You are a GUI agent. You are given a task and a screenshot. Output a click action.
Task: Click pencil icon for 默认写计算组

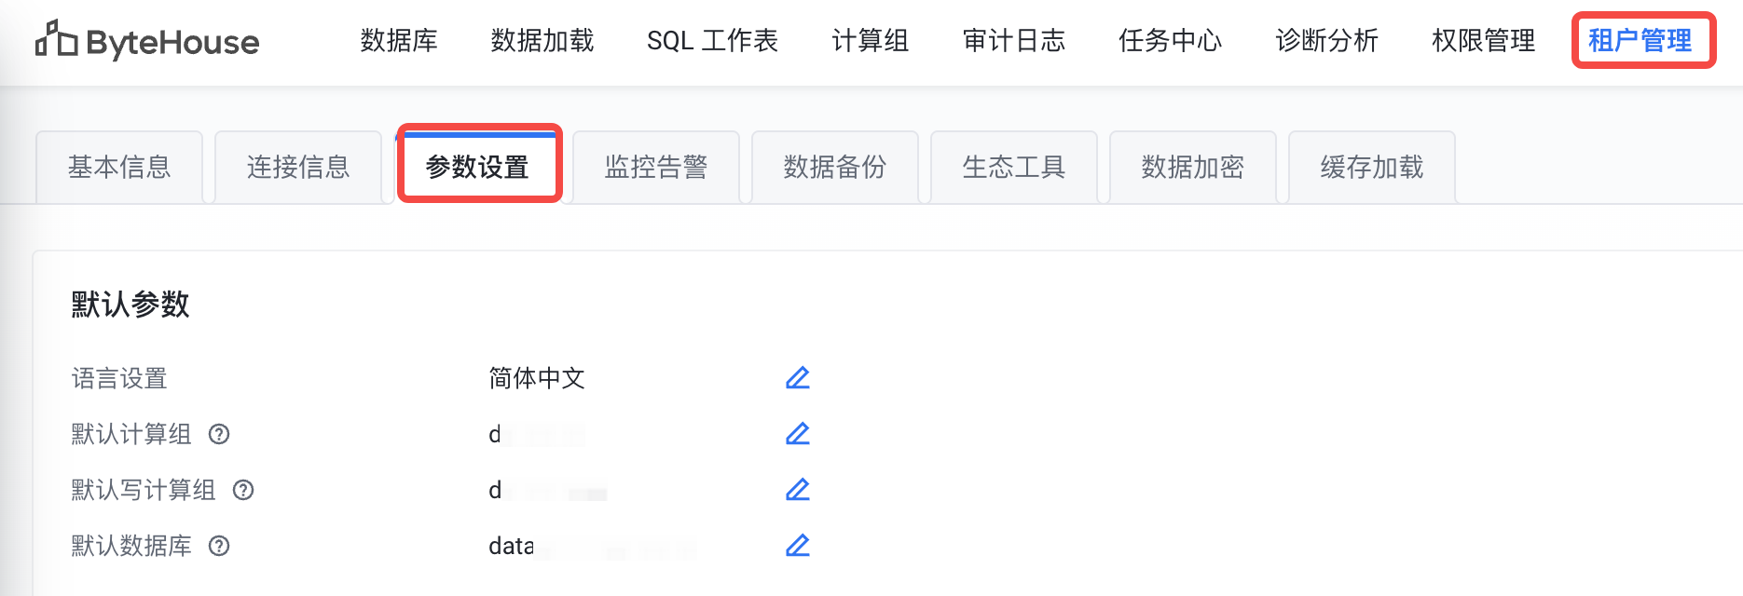pos(798,490)
